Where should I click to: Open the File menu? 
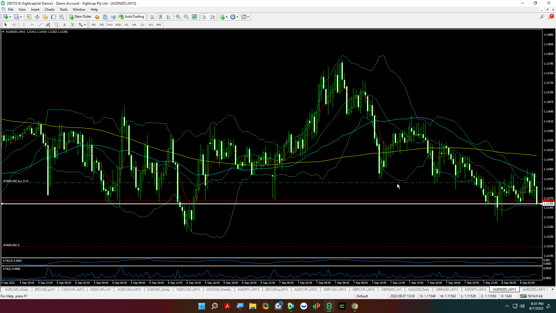point(11,10)
